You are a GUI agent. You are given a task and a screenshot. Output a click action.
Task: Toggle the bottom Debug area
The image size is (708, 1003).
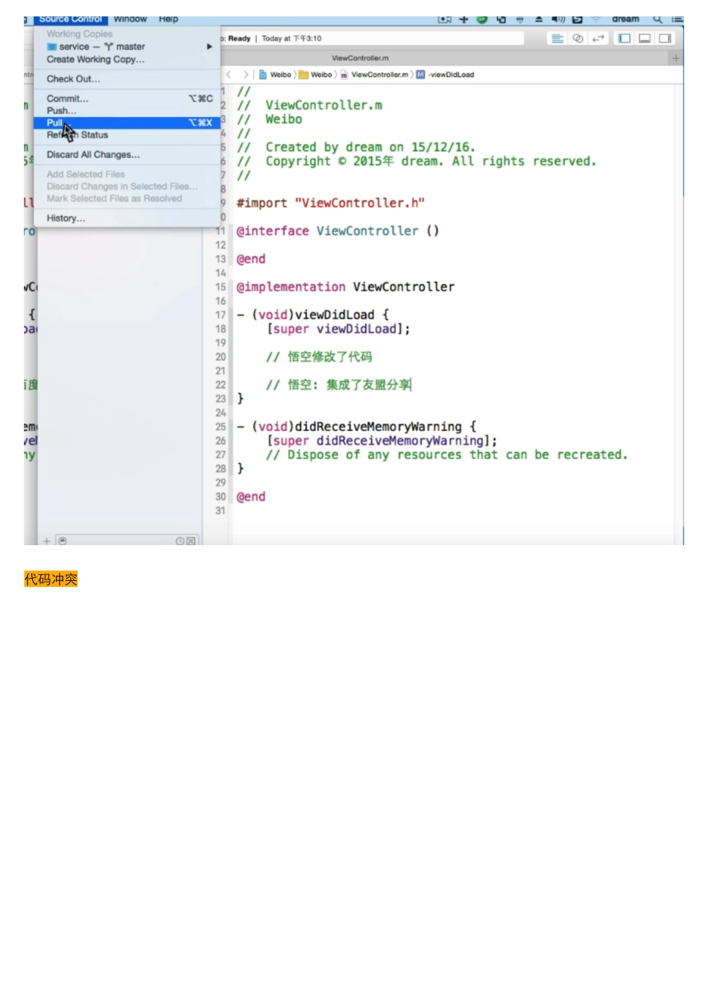coord(645,39)
